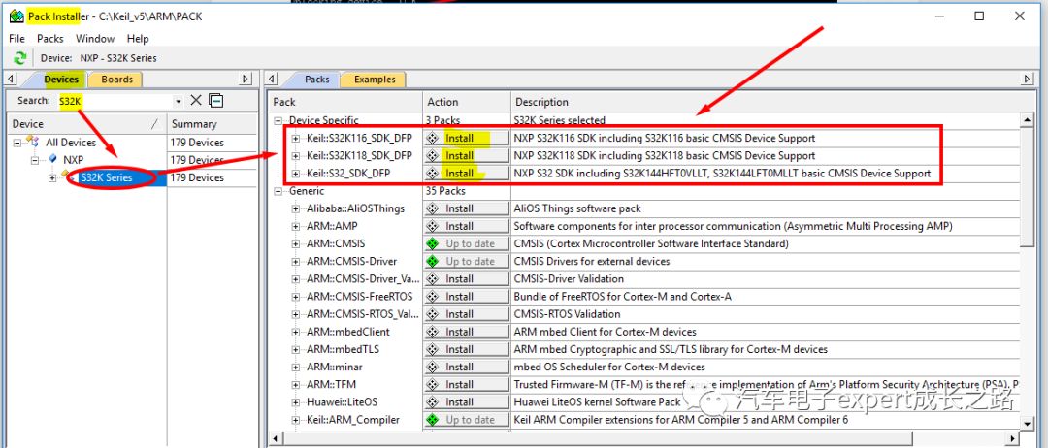This screenshot has height=448, width=1048.
Task: Select the ARM::CMSIS-FreeRTOS pack name
Action: [360, 297]
